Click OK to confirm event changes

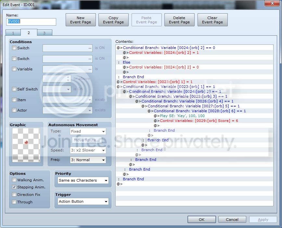pos(202,220)
